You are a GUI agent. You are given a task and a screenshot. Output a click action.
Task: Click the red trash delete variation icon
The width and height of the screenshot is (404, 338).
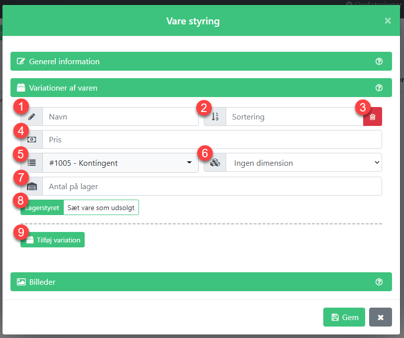(x=372, y=116)
